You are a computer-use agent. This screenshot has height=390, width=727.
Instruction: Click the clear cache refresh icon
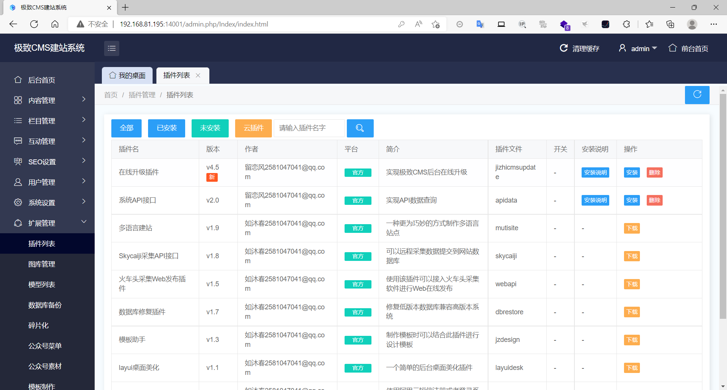564,48
